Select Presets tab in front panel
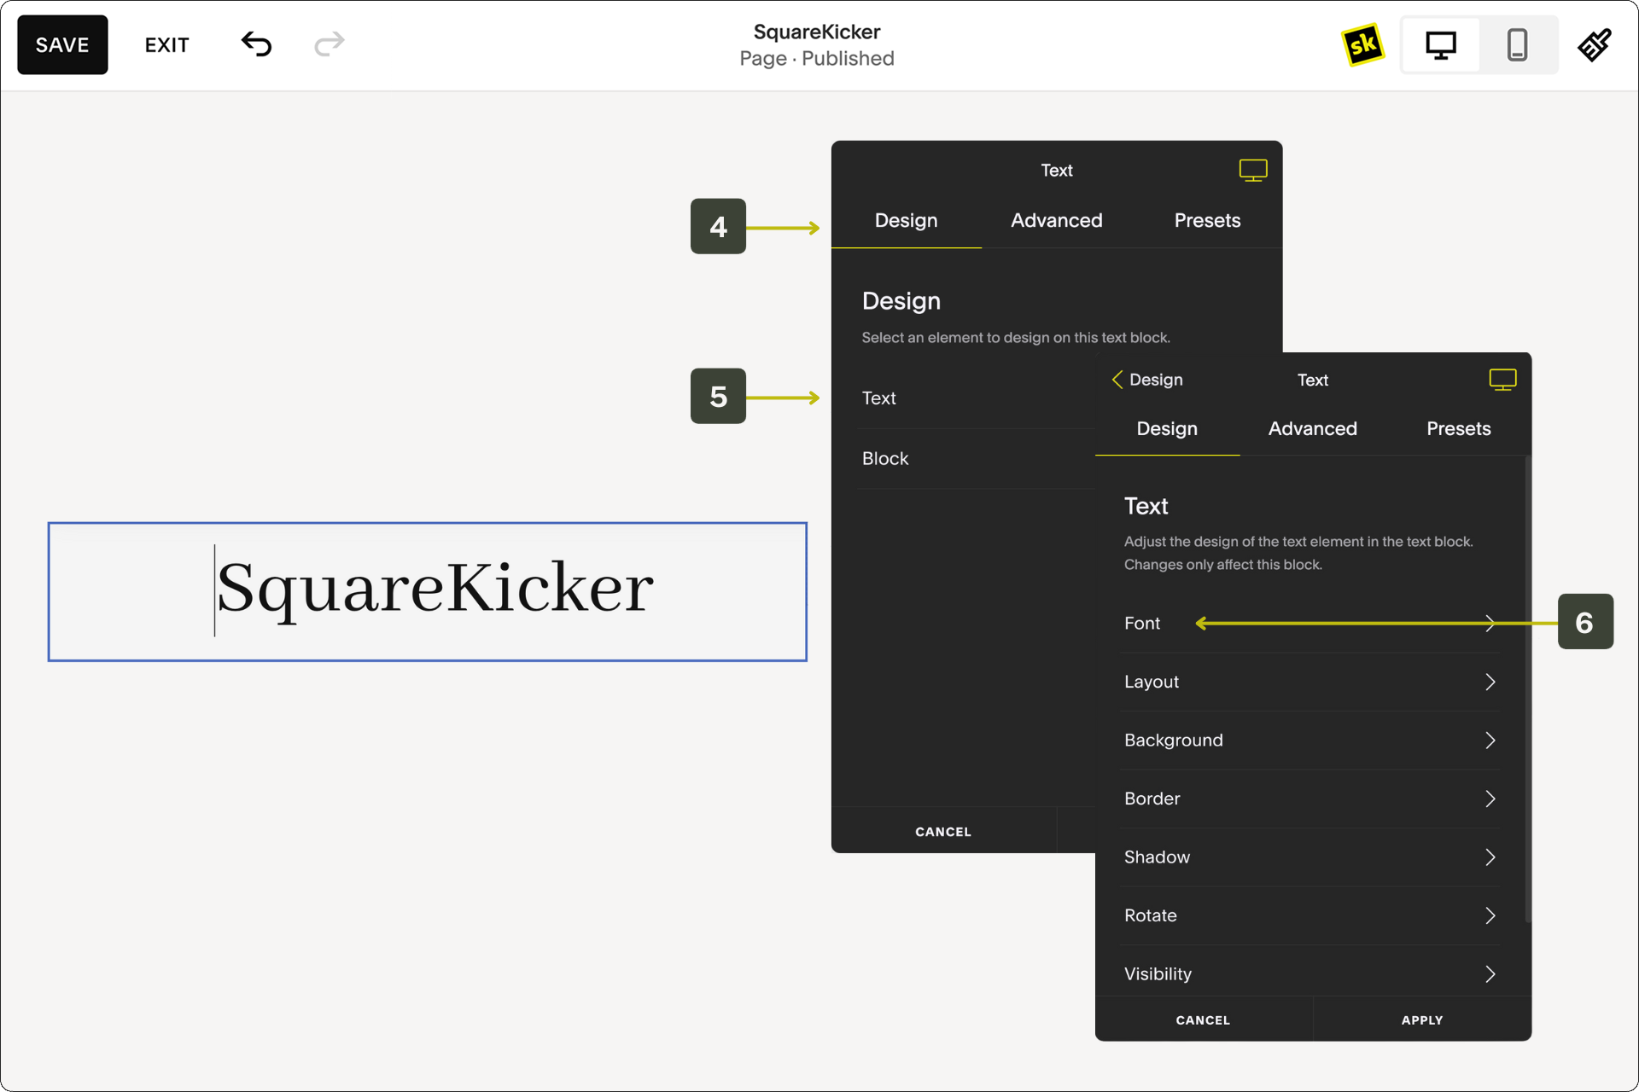This screenshot has width=1639, height=1092. 1458,429
